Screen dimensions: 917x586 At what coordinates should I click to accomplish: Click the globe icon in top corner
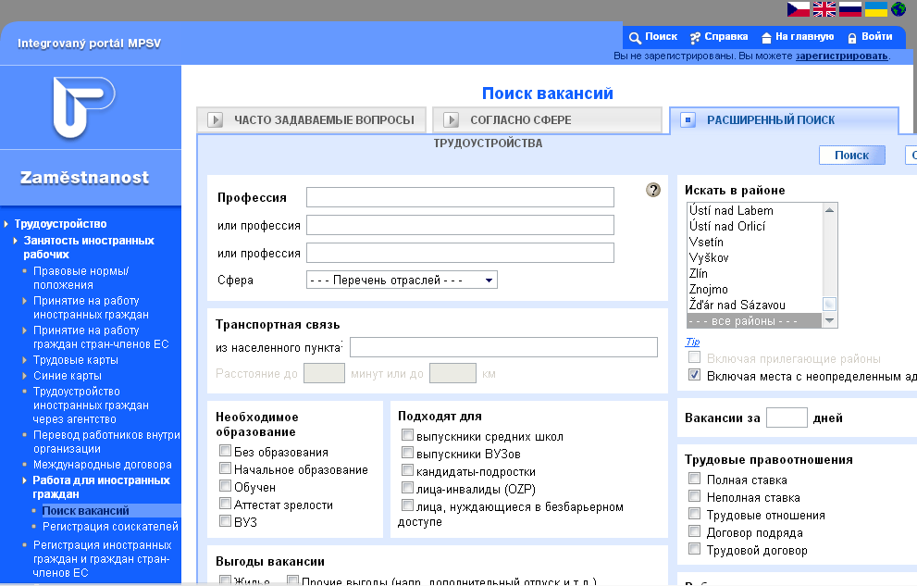pyautogui.click(x=898, y=9)
